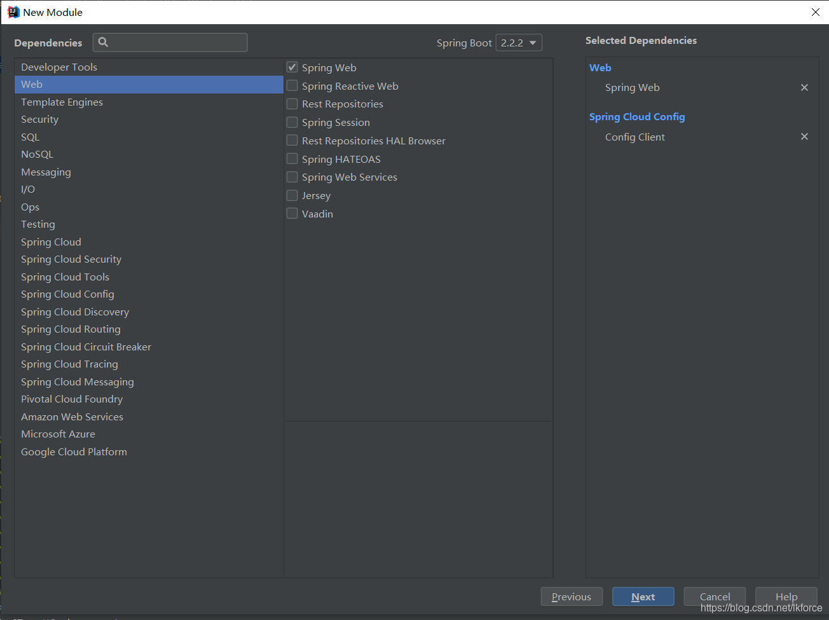Viewport: 829px width, 620px height.
Task: Click the search magnifier icon
Action: (103, 42)
